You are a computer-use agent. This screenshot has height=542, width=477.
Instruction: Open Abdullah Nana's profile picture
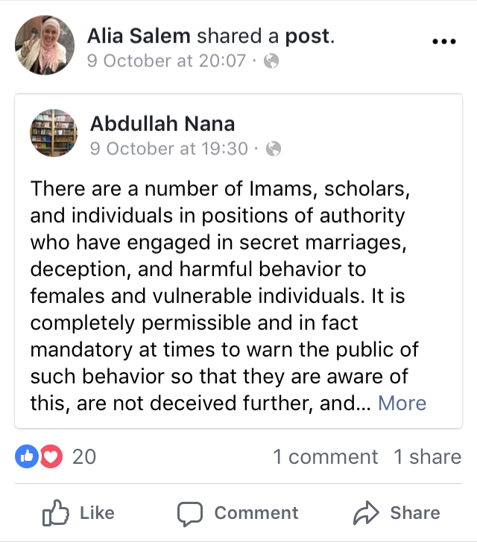point(54,133)
